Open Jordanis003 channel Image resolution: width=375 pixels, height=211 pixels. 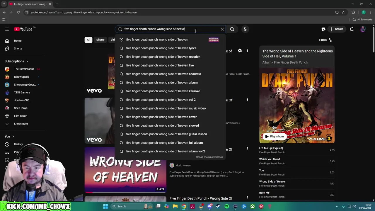point(22,100)
